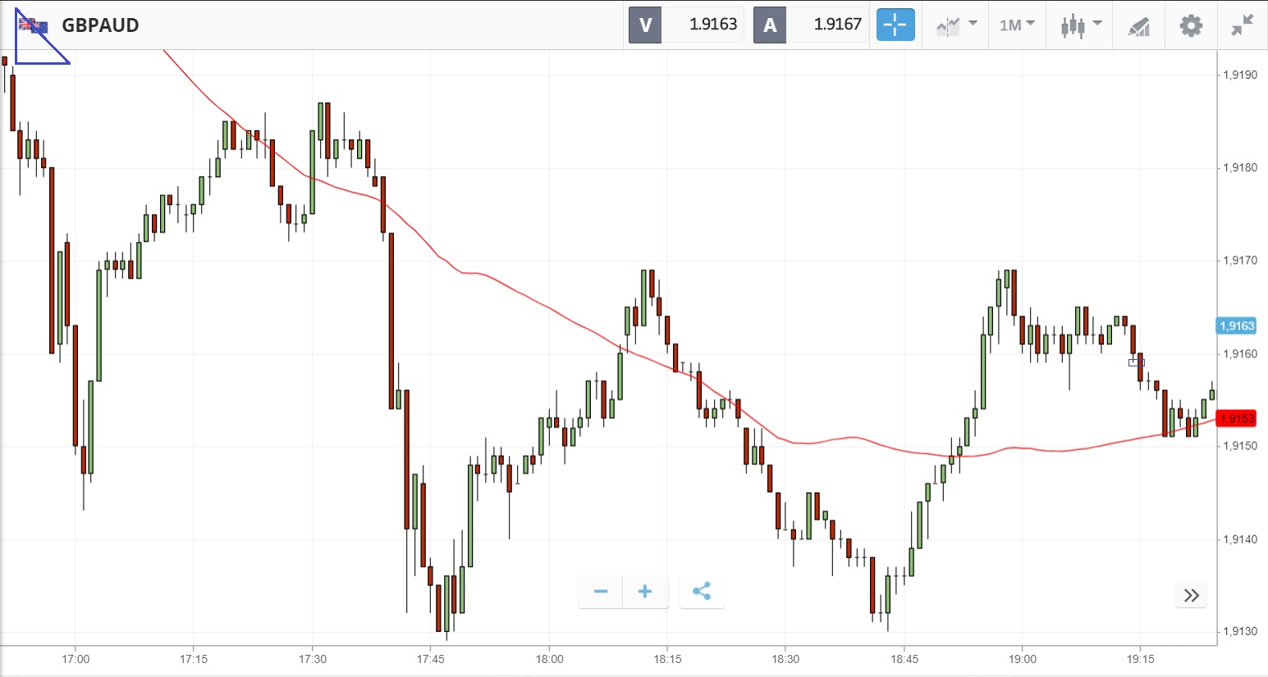Open chart settings gear
Image resolution: width=1268 pixels, height=677 pixels.
[1190, 25]
